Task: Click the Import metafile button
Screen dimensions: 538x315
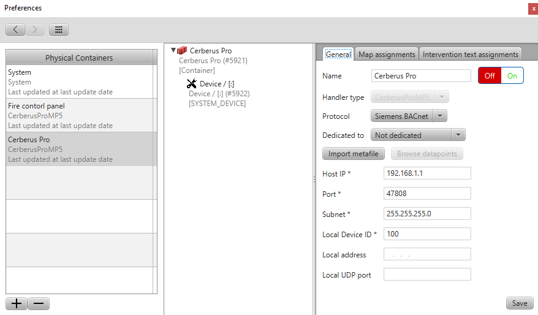Action: point(354,154)
